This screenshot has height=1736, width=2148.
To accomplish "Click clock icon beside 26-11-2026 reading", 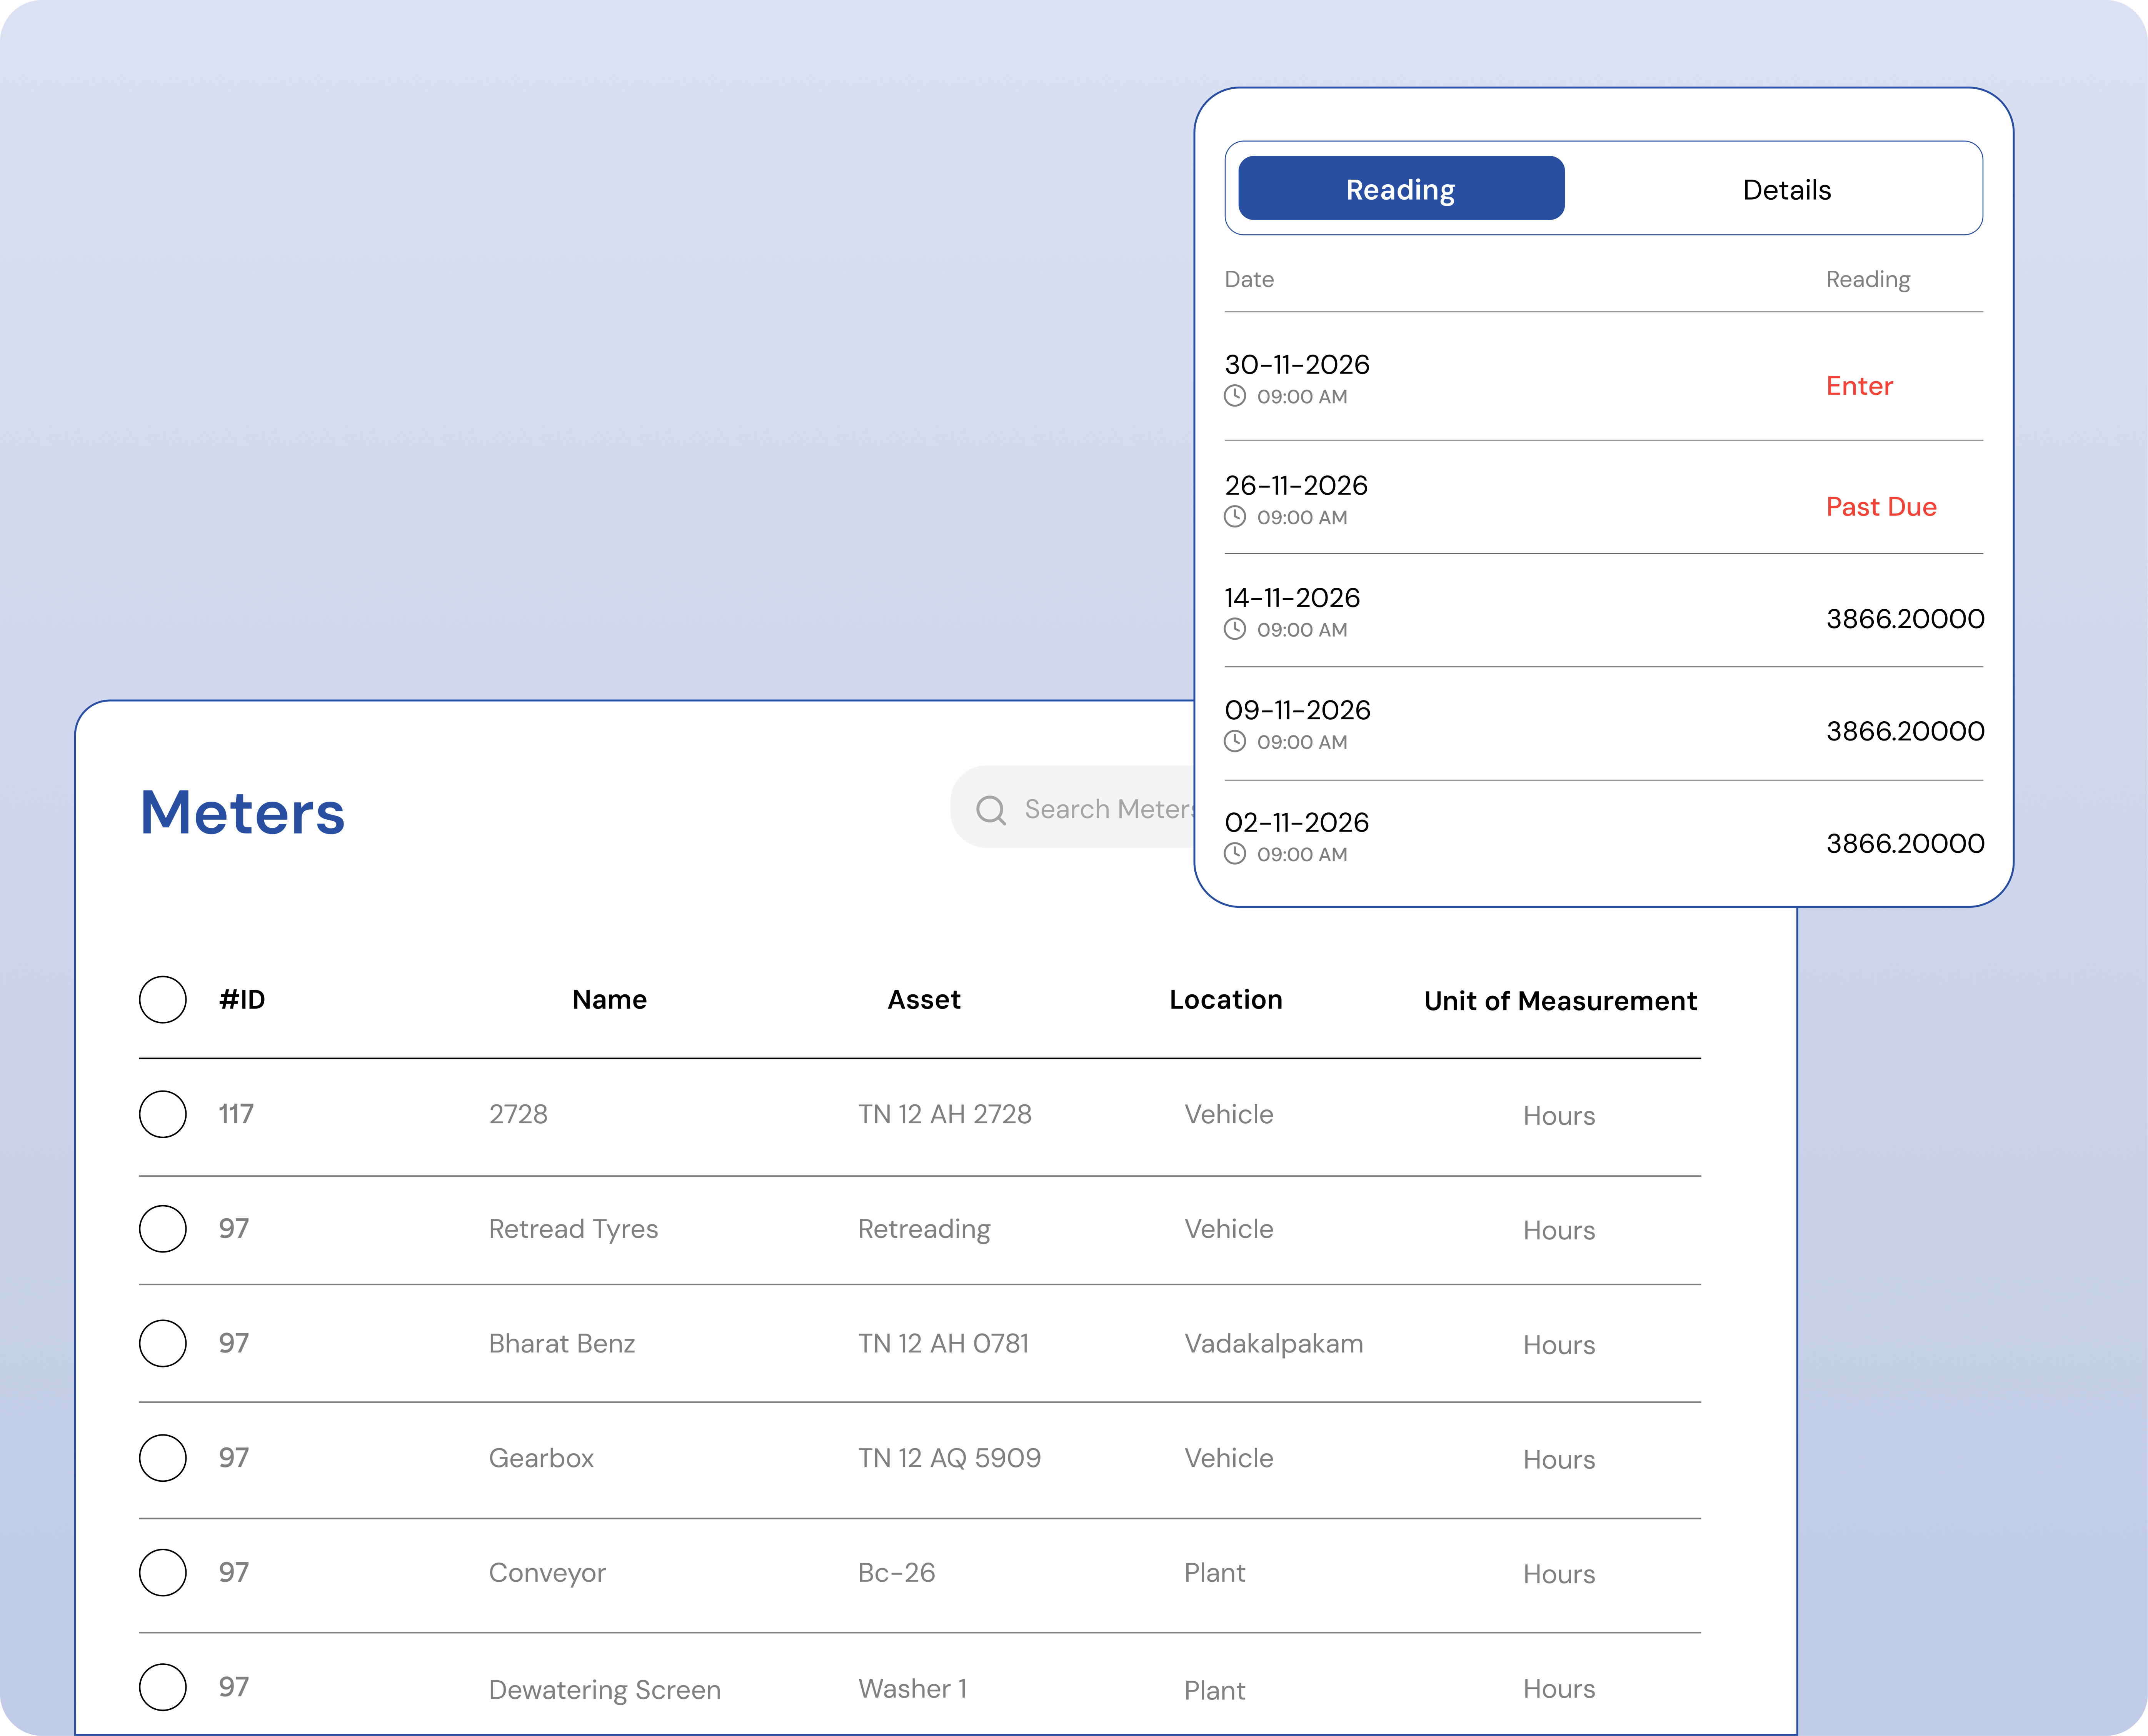I will pos(1235,517).
